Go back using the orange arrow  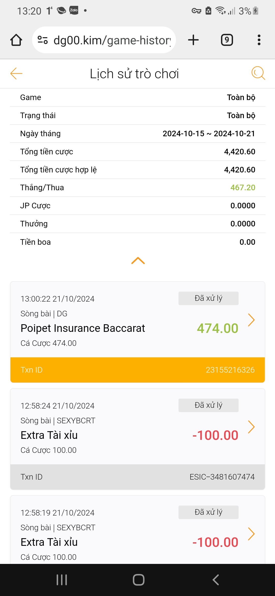click(16, 74)
